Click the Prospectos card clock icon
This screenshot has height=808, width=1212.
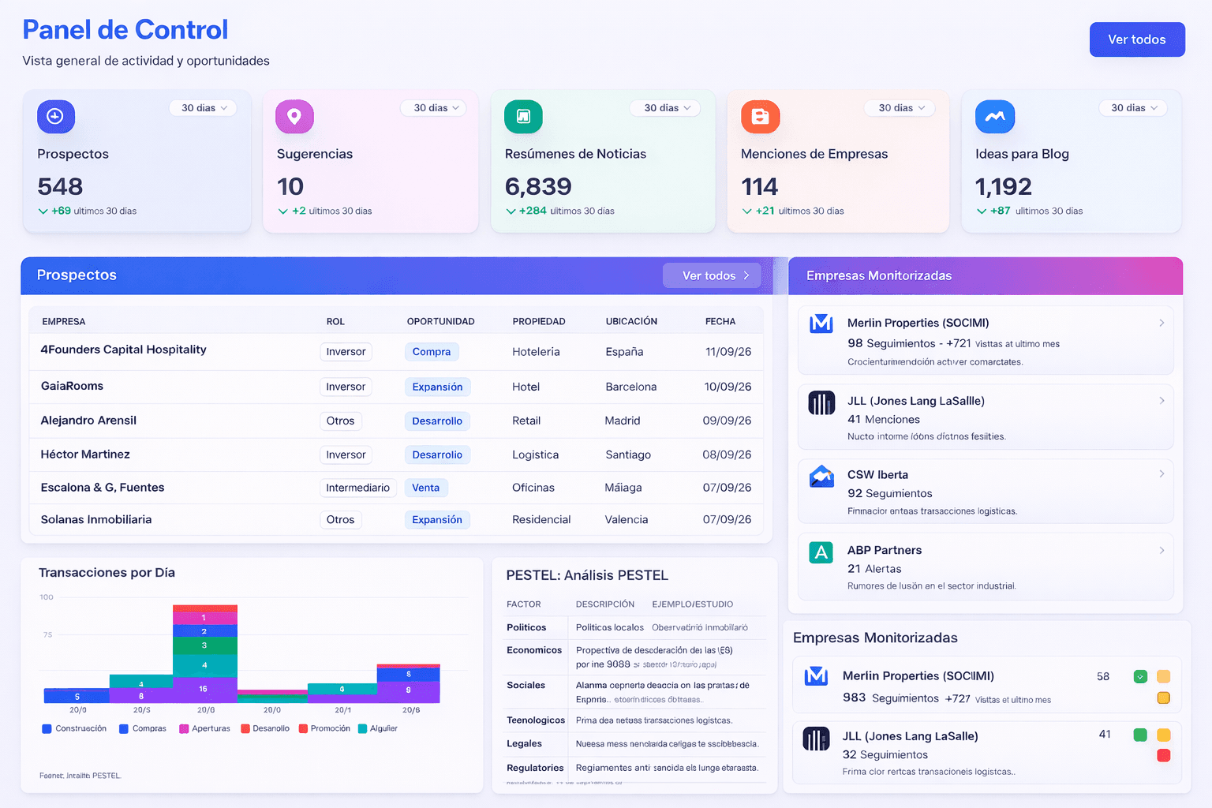click(x=55, y=117)
